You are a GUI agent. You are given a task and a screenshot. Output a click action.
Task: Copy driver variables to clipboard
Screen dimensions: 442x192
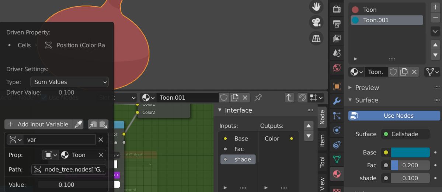click(x=93, y=124)
